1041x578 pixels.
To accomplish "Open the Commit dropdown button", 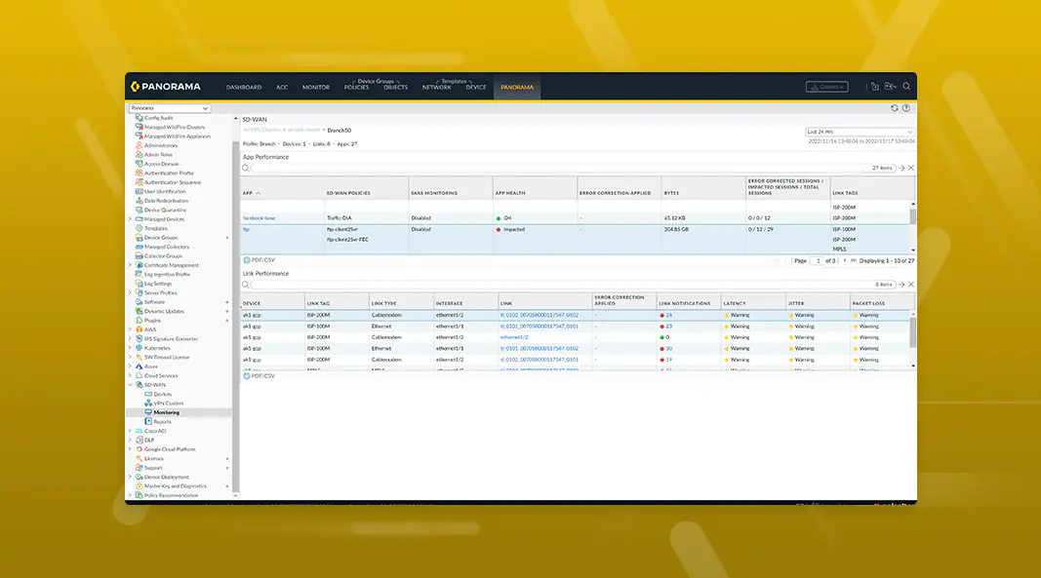I will [x=826, y=87].
